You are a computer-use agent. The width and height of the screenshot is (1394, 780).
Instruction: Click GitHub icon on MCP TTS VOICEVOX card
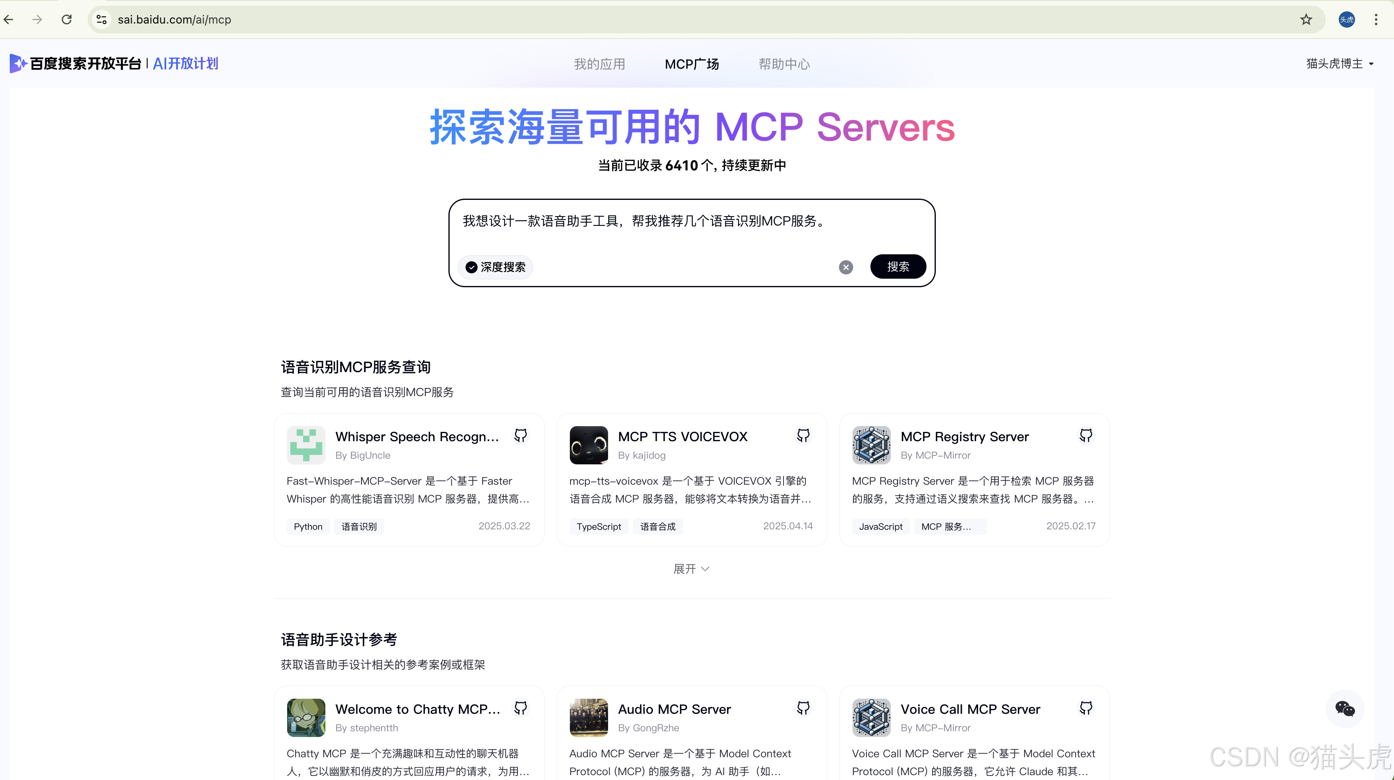pyautogui.click(x=803, y=436)
